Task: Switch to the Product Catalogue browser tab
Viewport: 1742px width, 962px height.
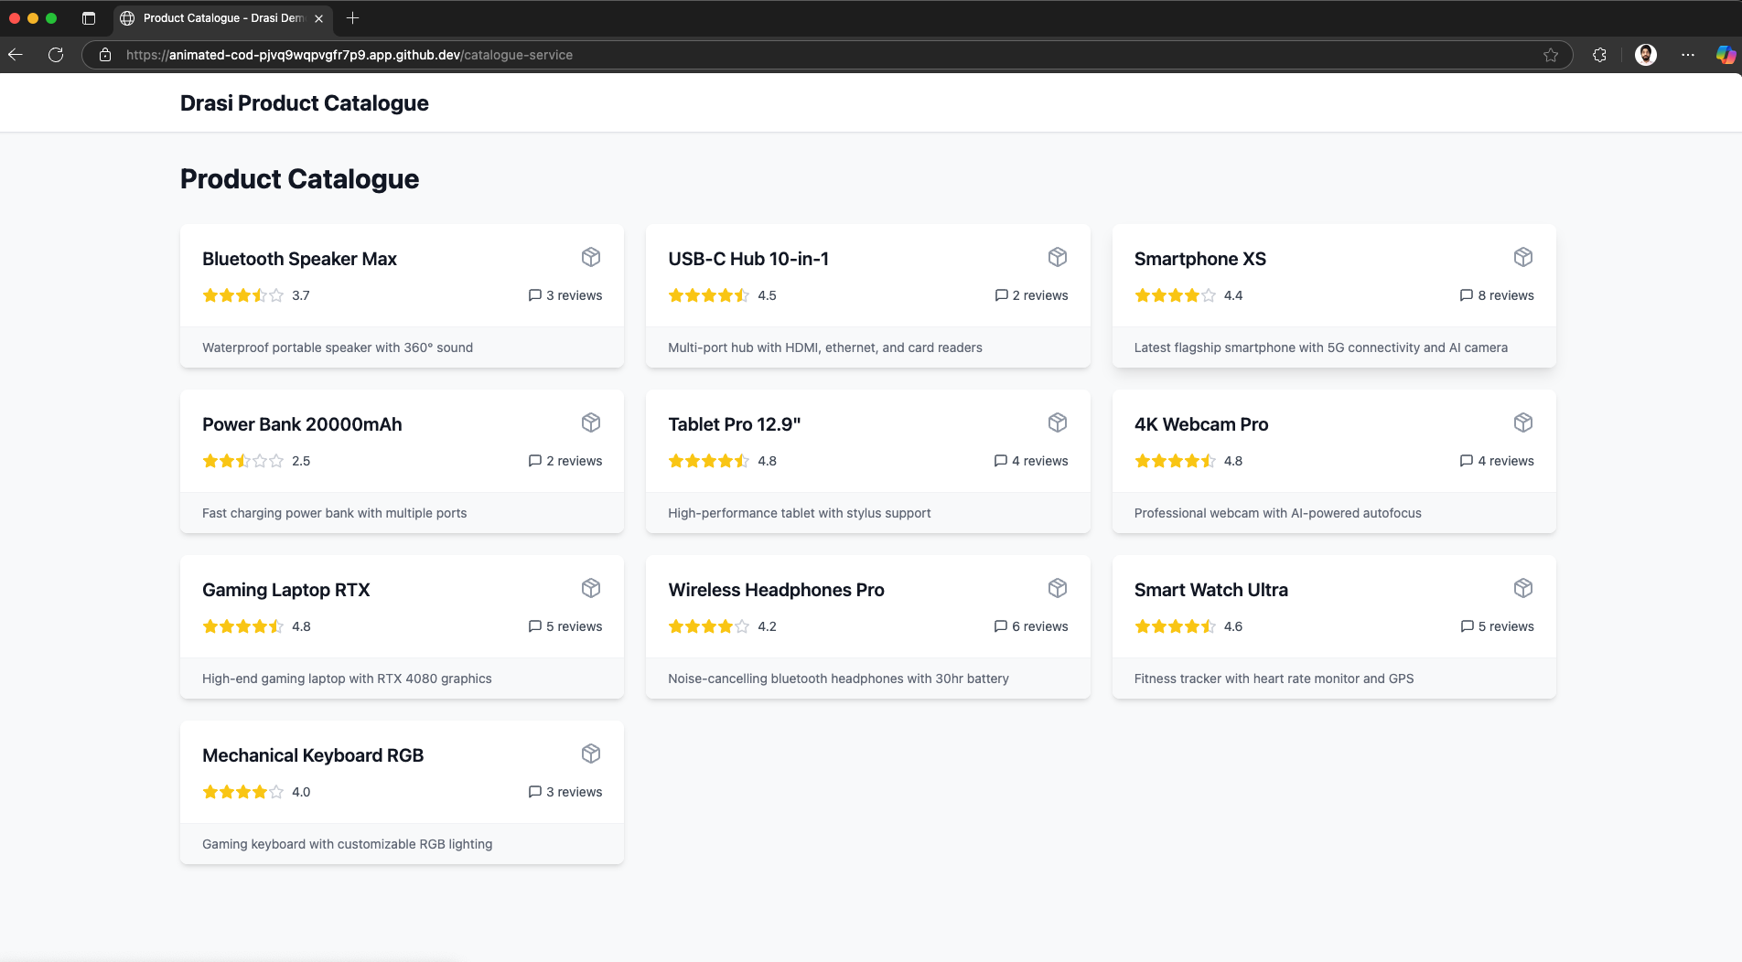Action: [x=220, y=18]
